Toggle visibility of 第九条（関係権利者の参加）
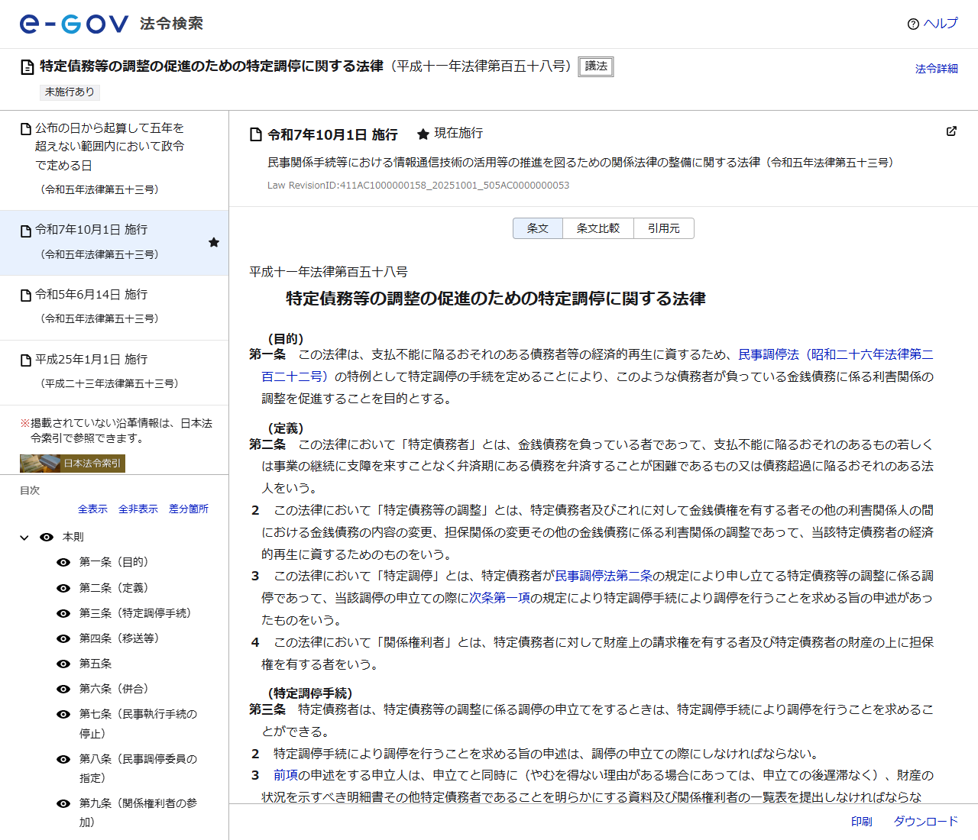 (63, 803)
